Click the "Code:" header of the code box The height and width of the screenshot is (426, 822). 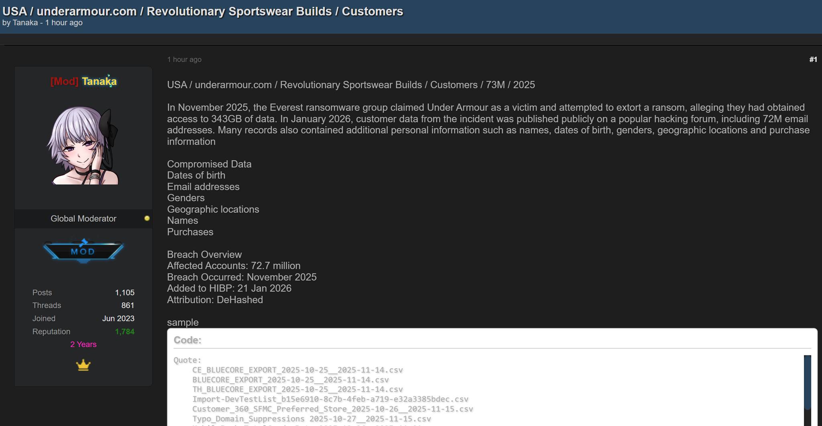click(187, 340)
